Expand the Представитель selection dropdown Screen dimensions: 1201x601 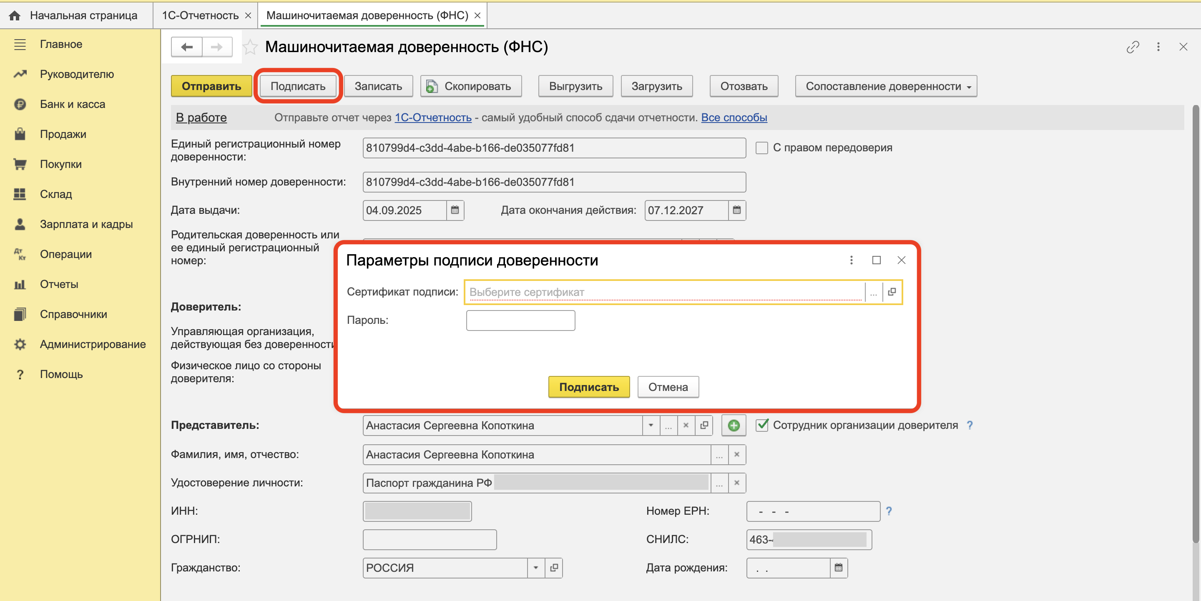click(651, 426)
